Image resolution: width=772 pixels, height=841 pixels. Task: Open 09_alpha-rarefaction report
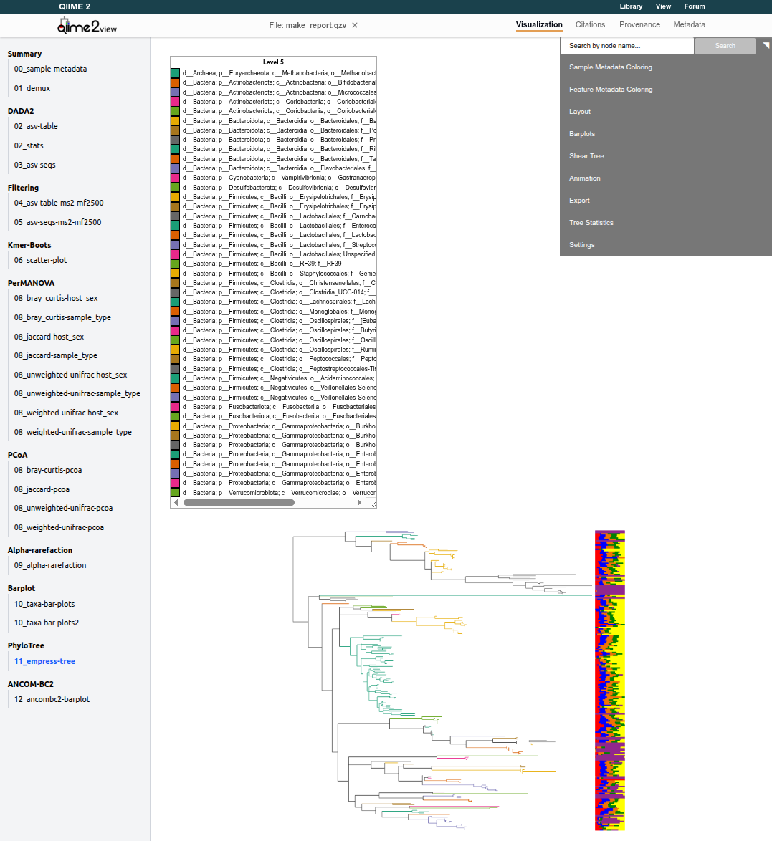(x=50, y=566)
